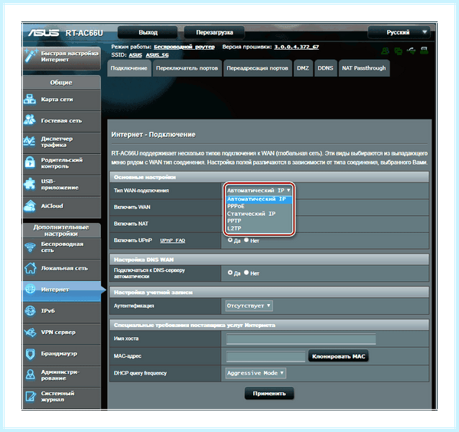This screenshot has height=432, width=459.
Task: Switch to the DMZ tab
Action: click(303, 68)
